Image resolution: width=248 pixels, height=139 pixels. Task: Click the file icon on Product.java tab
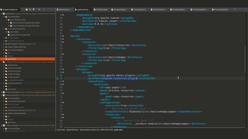[x=95, y=10]
